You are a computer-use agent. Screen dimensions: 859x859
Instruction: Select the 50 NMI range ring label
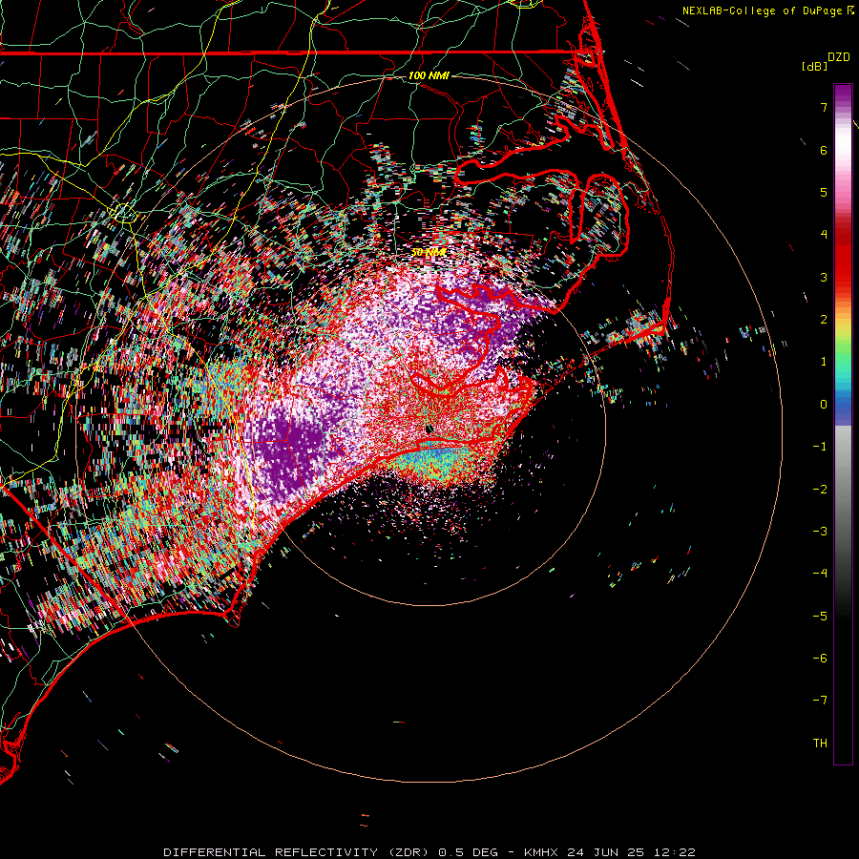429,252
